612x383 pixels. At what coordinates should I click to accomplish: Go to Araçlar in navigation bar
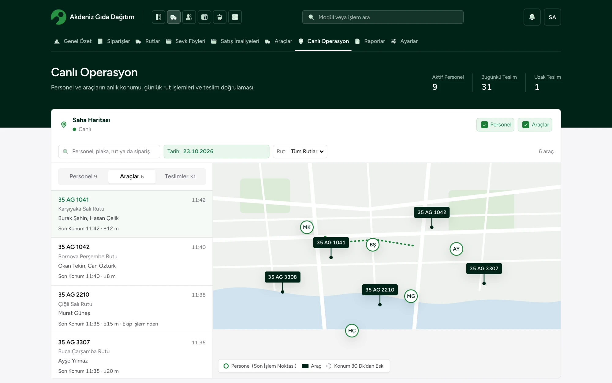[x=278, y=41]
